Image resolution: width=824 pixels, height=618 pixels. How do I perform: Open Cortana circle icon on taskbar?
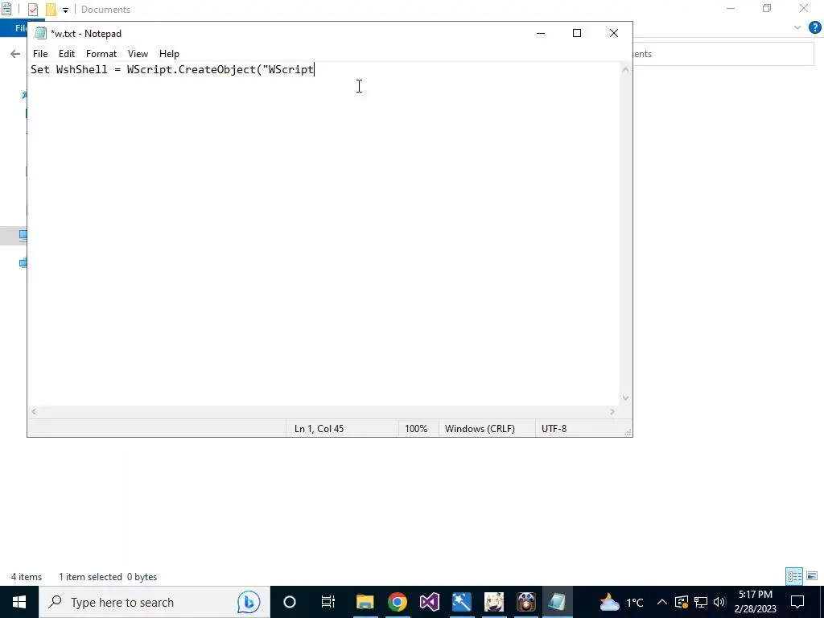coord(290,602)
